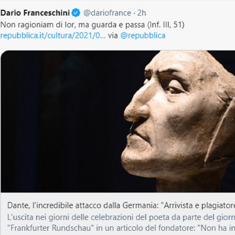
Task: Click the blue verified badge icon
Action: click(x=76, y=13)
